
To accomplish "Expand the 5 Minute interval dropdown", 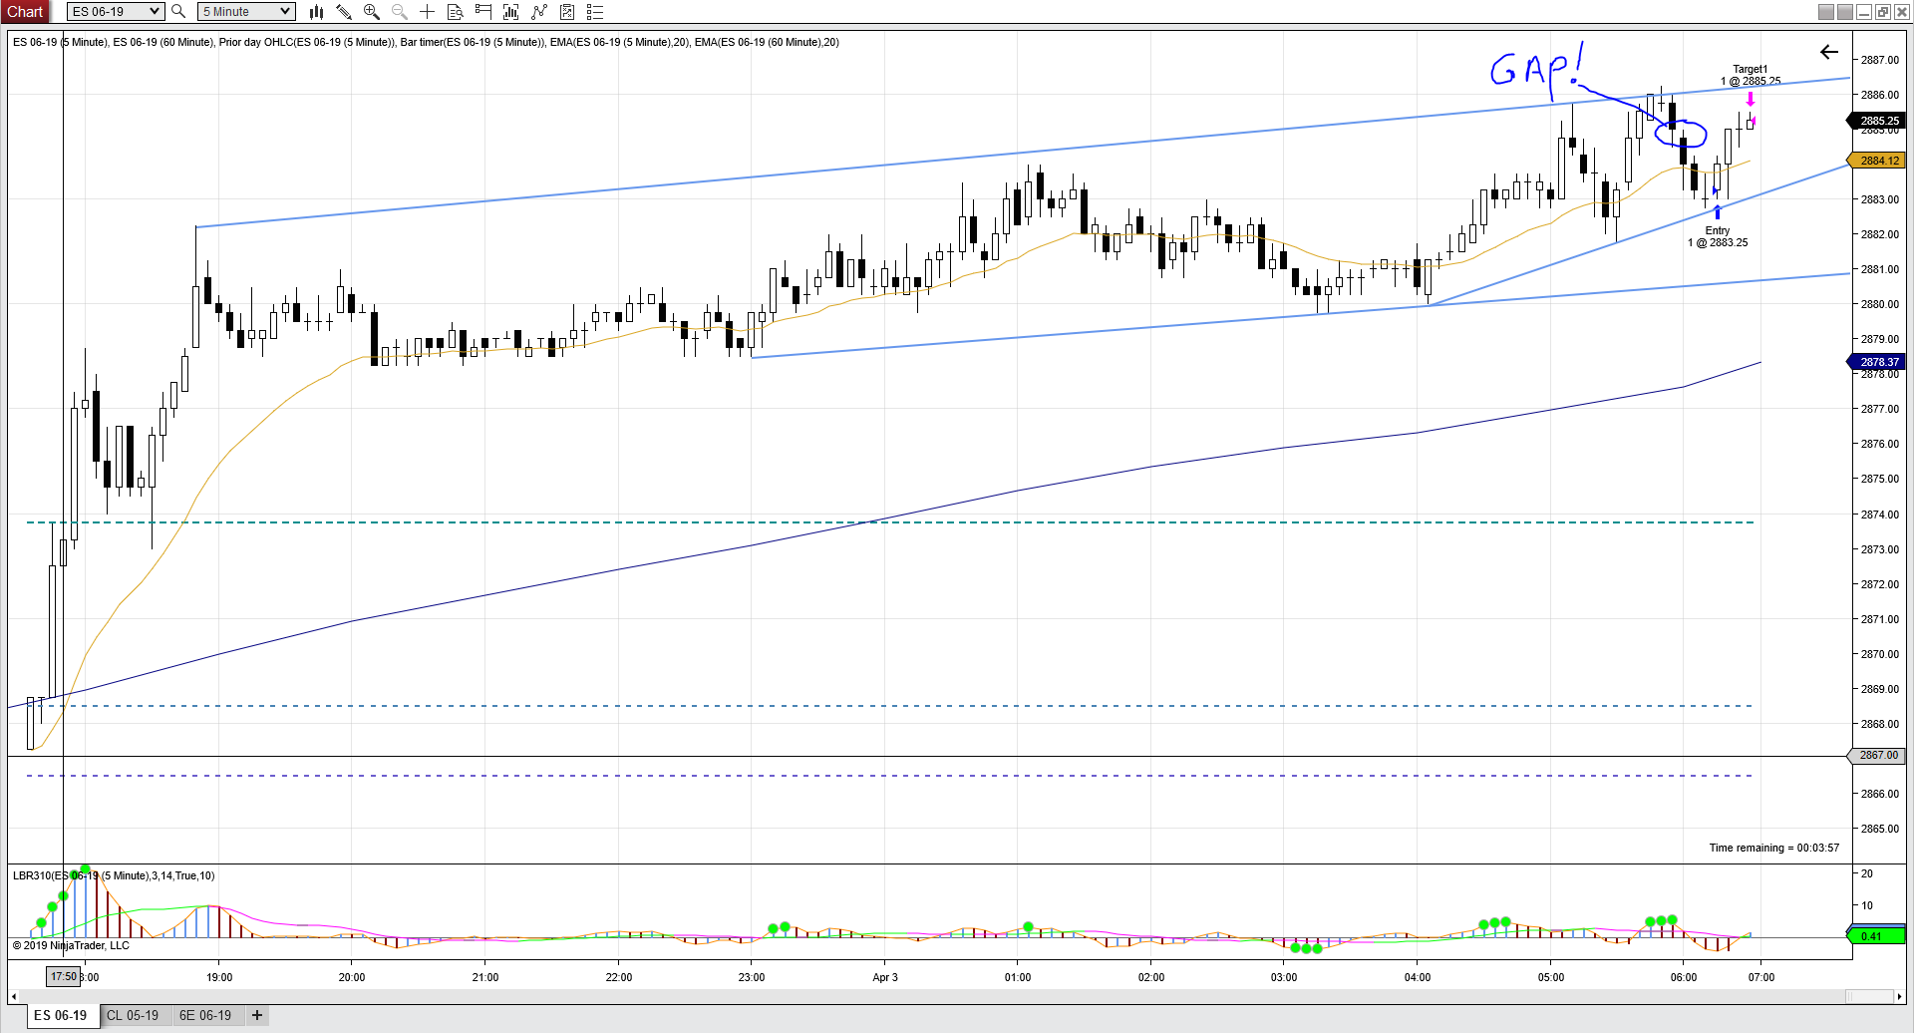I will pyautogui.click(x=245, y=12).
